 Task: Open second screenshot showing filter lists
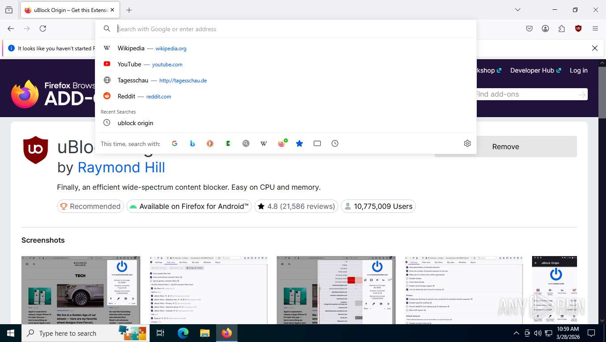(209, 290)
